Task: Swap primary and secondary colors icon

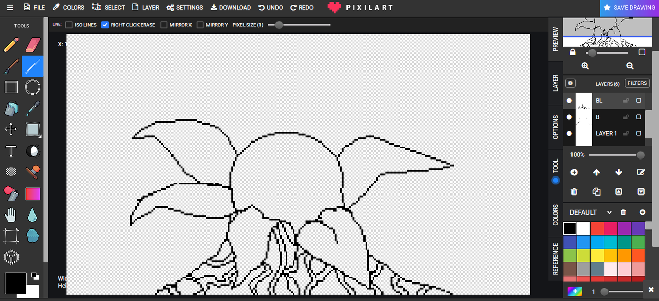Action: pyautogui.click(x=35, y=276)
